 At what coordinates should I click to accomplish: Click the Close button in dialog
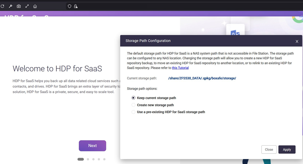tap(269, 150)
